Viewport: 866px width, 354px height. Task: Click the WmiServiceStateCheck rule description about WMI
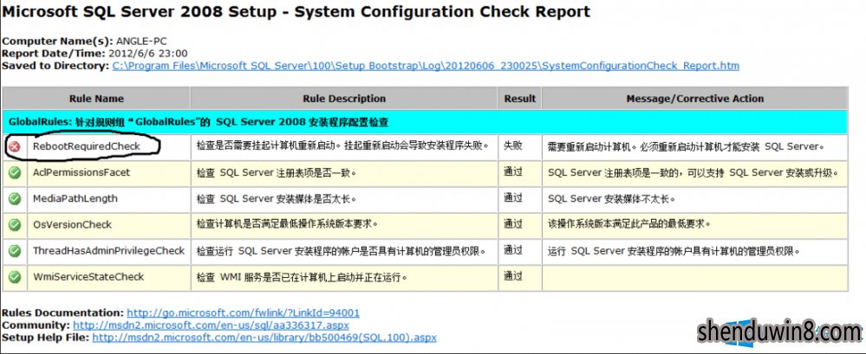point(303,277)
